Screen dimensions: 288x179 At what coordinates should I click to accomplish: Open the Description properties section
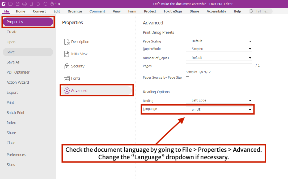(80, 42)
